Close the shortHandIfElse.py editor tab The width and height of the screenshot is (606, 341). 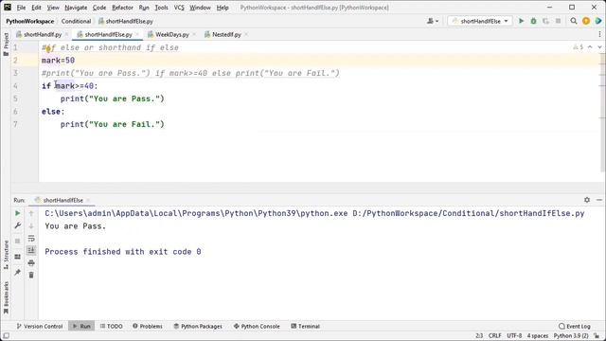[x=137, y=34]
